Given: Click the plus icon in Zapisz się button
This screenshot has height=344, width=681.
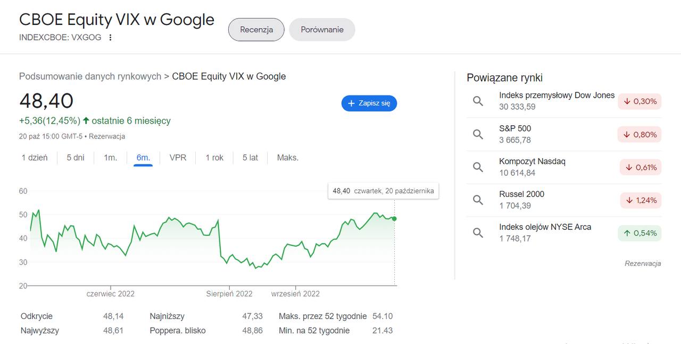Looking at the screenshot, I should [x=351, y=103].
